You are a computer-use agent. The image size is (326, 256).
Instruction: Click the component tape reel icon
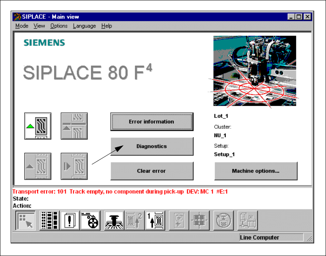(x=90, y=220)
